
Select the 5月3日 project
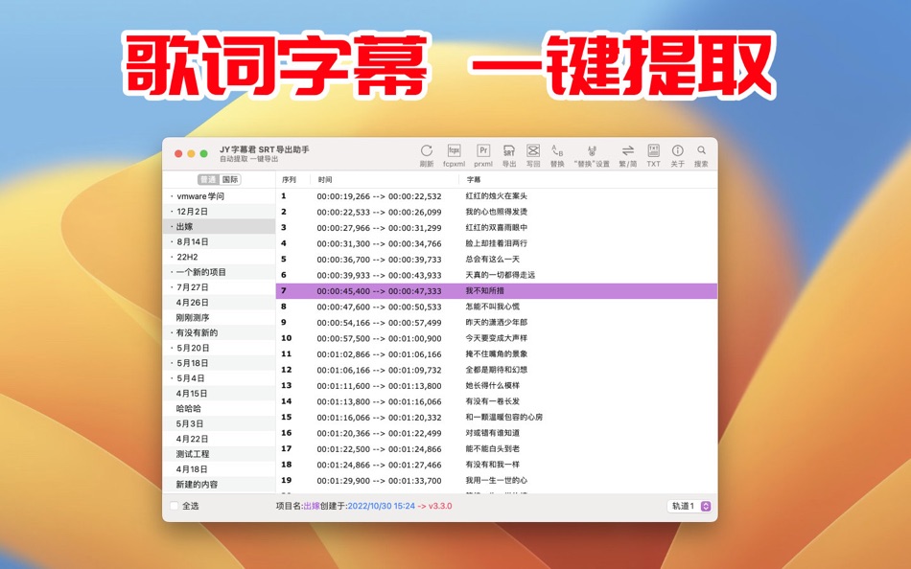[x=219, y=423]
